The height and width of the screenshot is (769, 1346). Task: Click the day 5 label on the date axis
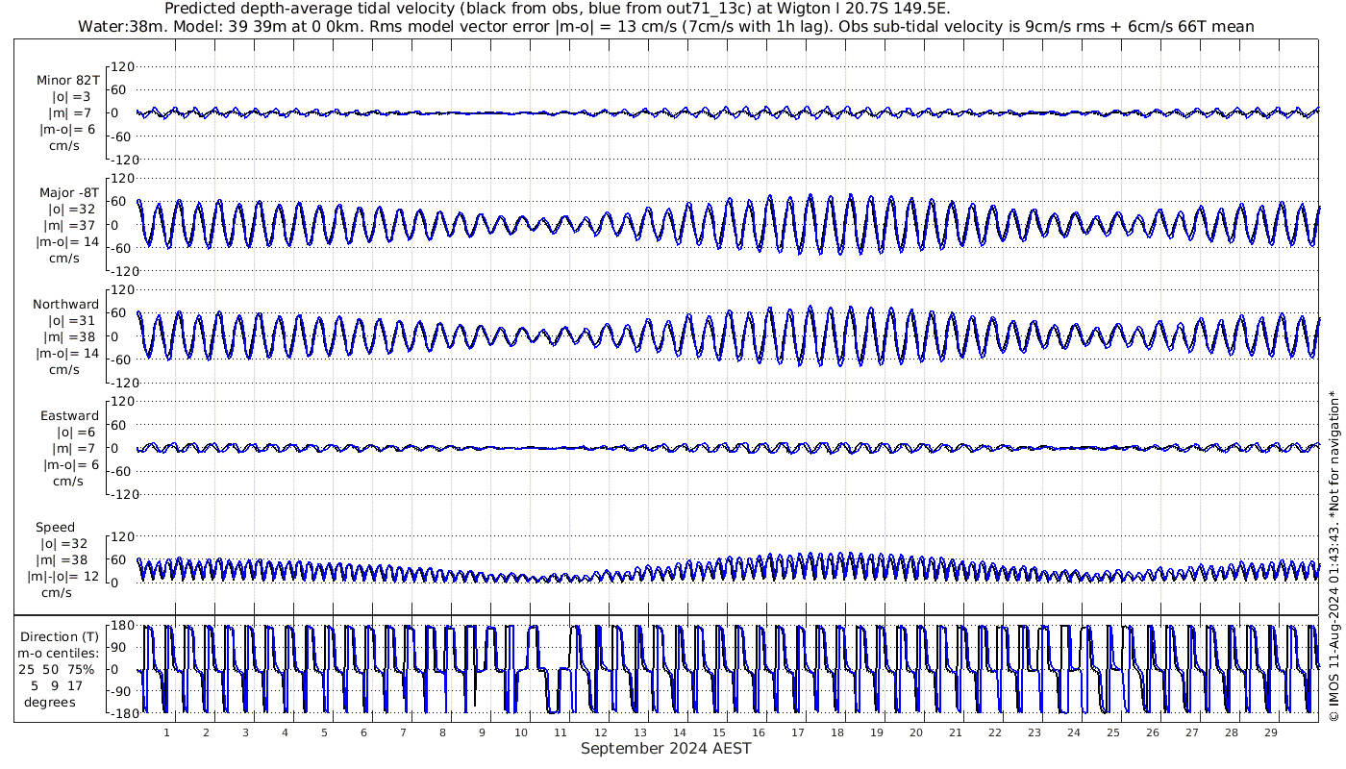click(324, 732)
